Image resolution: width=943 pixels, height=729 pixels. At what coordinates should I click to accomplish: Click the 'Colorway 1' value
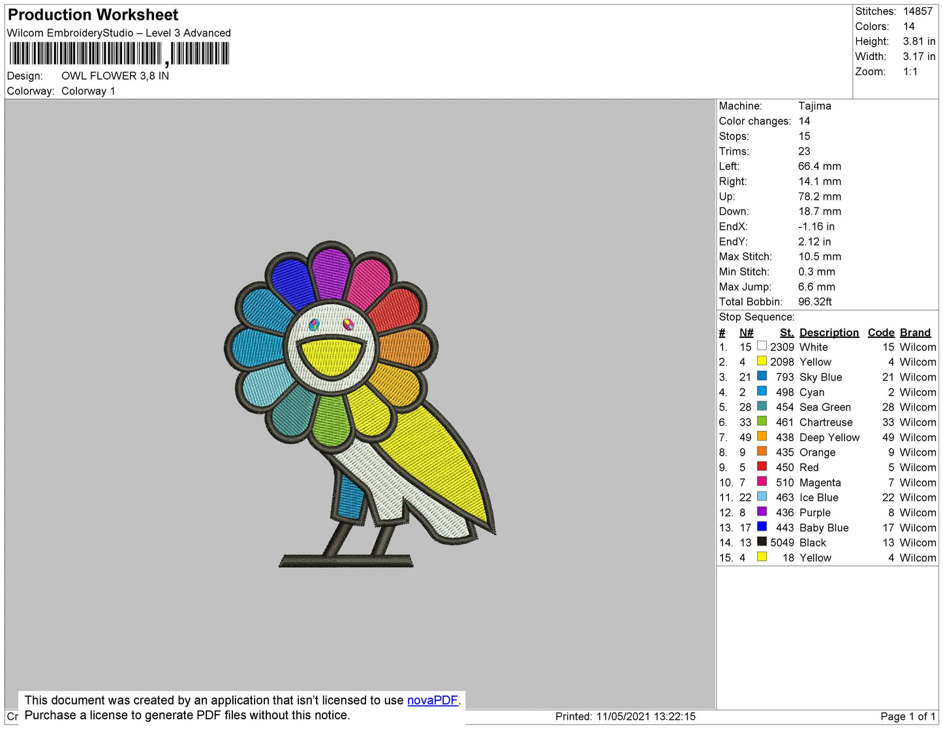click(x=88, y=91)
